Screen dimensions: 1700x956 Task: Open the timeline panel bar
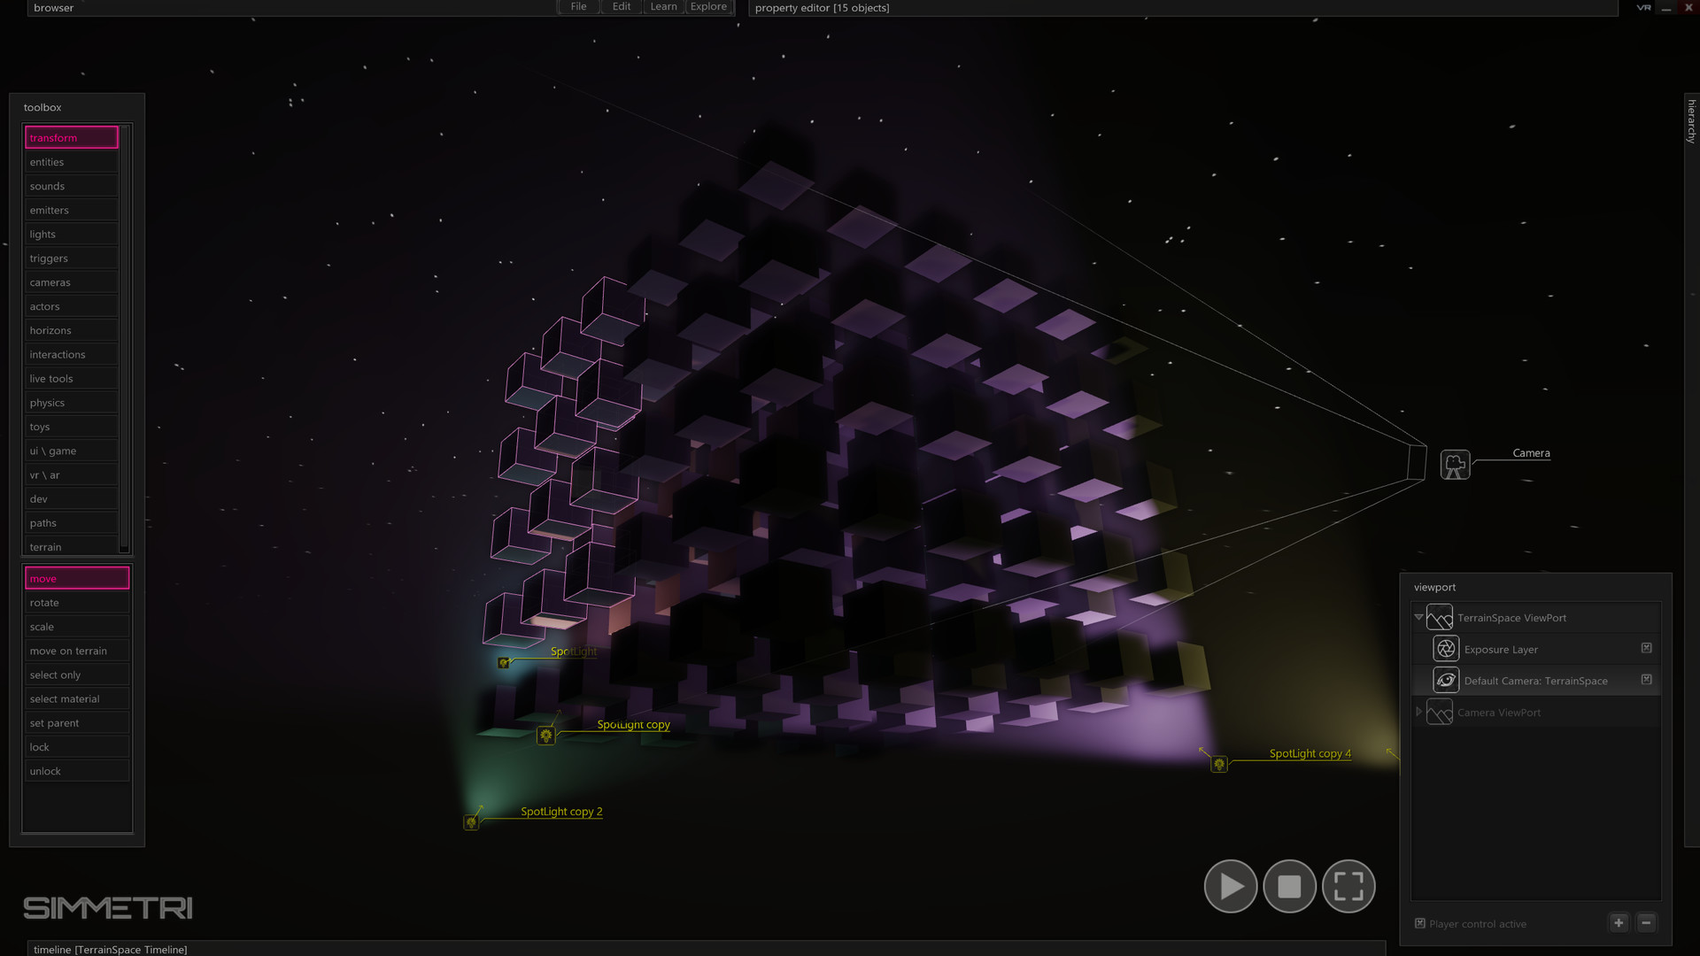706,949
